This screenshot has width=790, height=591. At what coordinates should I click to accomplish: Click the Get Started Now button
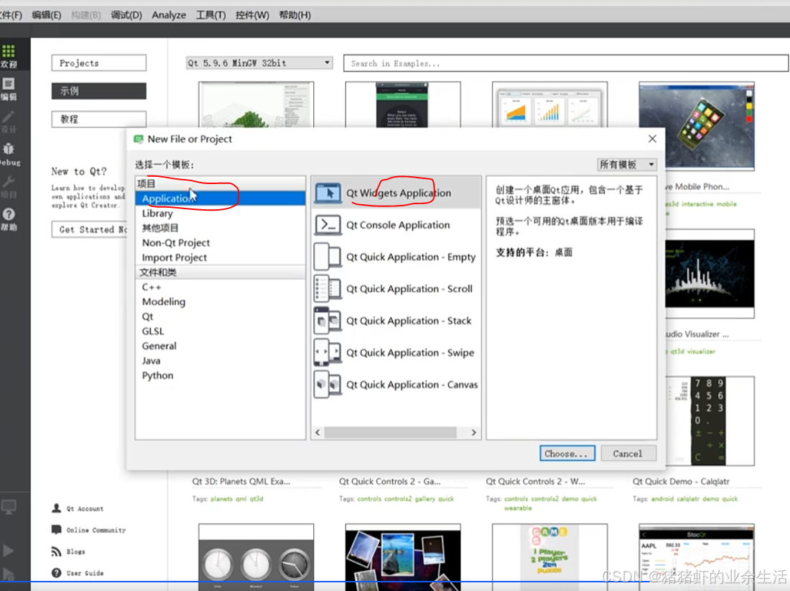click(89, 229)
